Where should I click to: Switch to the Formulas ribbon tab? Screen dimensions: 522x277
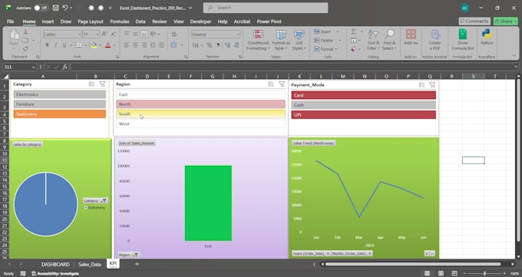120,21
